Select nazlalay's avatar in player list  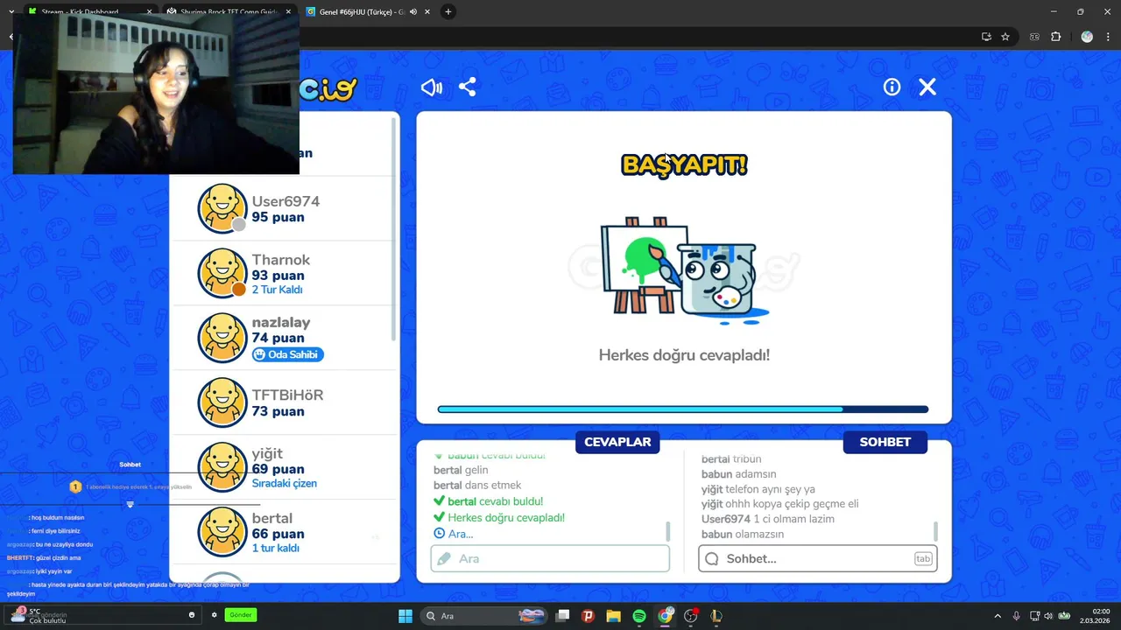[222, 338]
